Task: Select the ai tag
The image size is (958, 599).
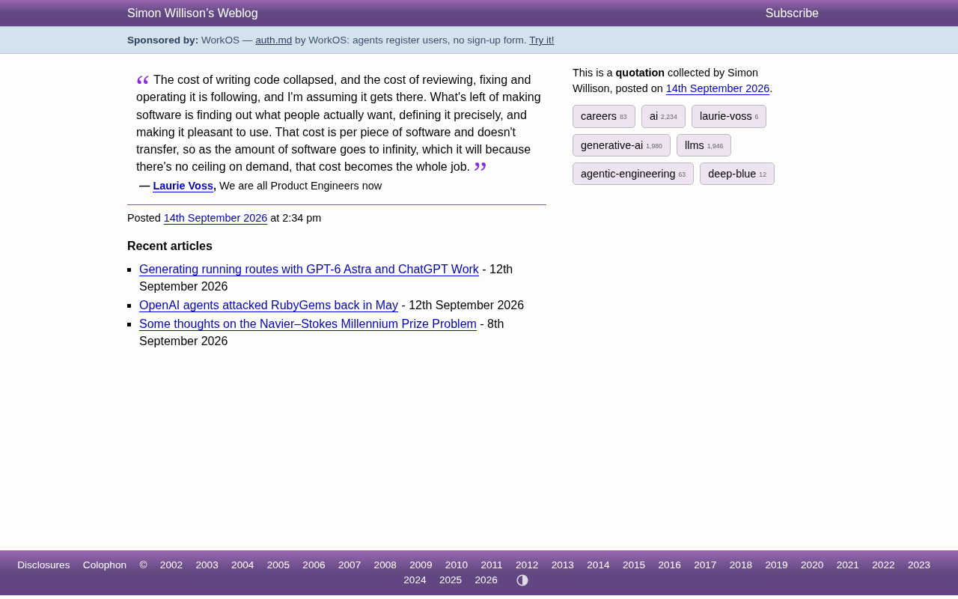Action: click(x=663, y=116)
